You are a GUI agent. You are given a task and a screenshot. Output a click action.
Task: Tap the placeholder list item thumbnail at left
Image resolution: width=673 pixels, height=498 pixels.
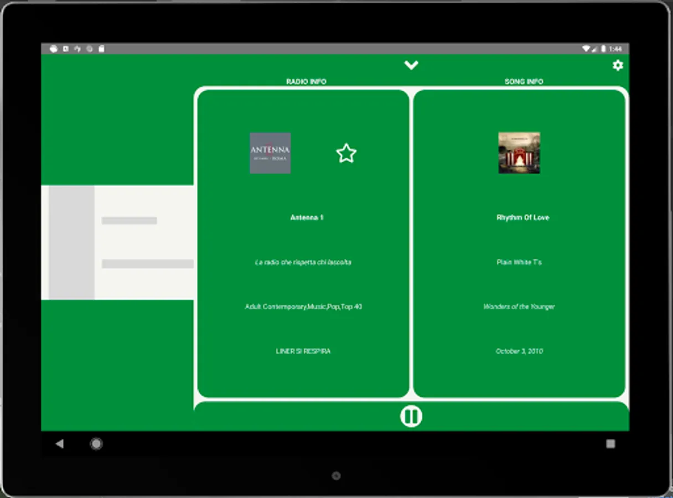tap(71, 242)
